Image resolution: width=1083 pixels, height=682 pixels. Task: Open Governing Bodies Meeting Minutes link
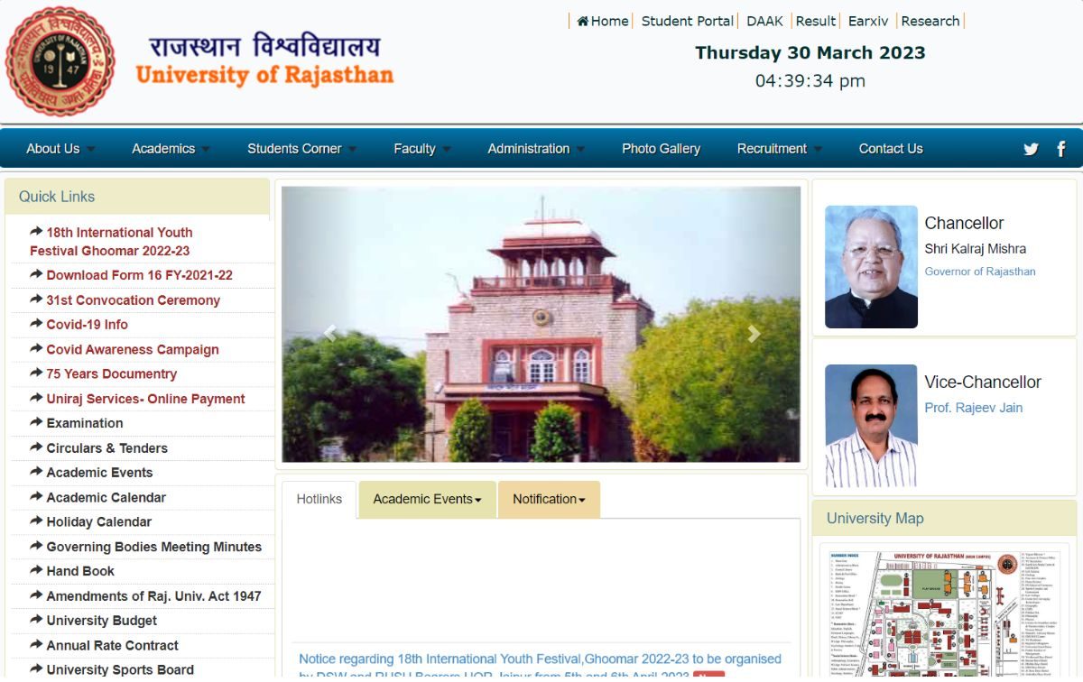(x=153, y=547)
